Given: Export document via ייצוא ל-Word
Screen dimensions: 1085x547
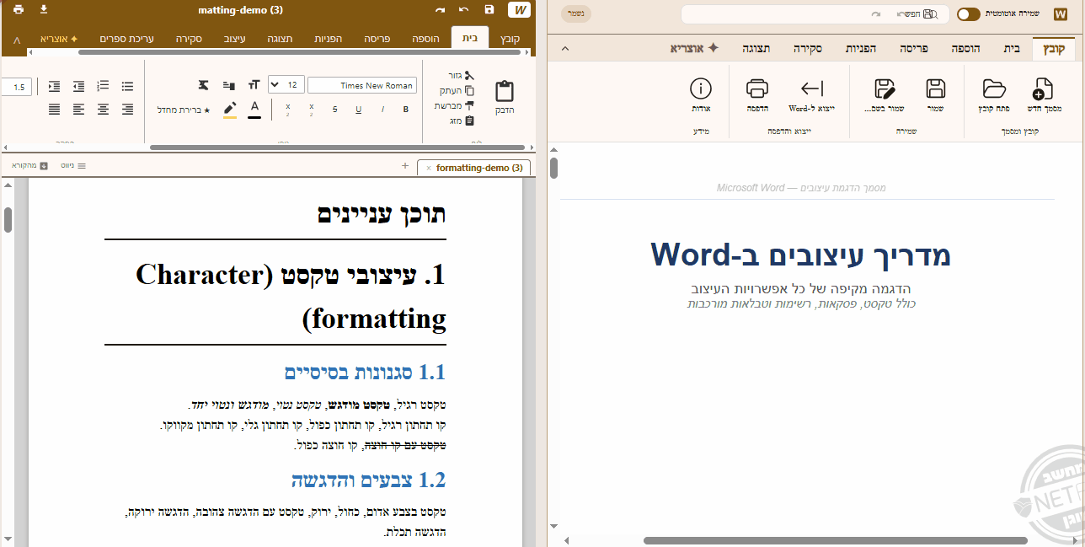Looking at the screenshot, I should (x=811, y=96).
